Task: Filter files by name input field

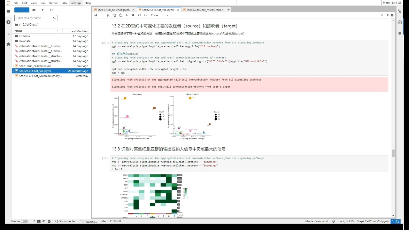Action: pos(36,18)
